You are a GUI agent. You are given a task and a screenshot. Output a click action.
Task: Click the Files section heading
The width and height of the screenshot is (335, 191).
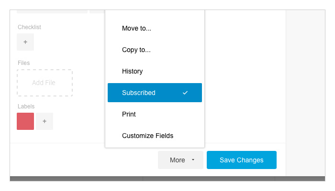pos(24,63)
